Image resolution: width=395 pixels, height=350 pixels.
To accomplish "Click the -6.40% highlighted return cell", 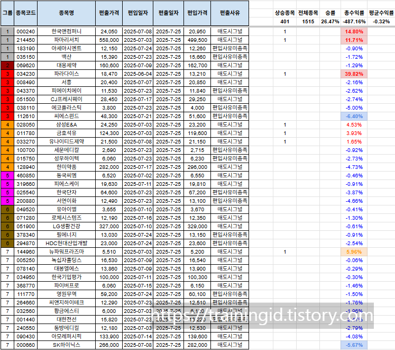I will (x=354, y=116).
